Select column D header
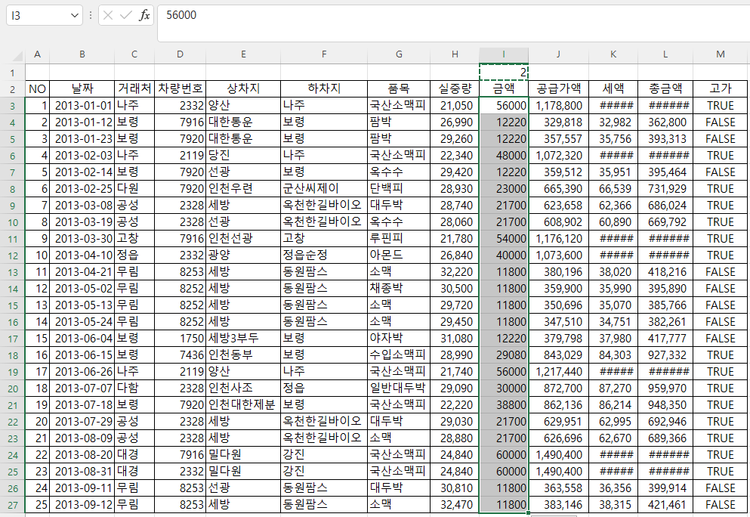 180,54
